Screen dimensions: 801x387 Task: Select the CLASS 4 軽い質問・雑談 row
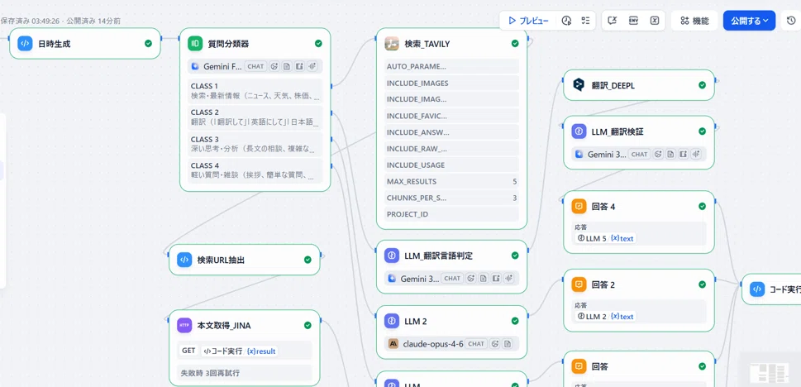(255, 170)
